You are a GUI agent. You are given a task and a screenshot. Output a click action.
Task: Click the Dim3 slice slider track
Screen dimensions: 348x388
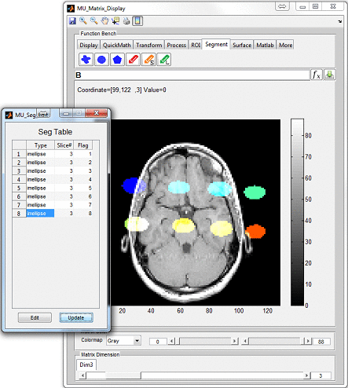194,375
